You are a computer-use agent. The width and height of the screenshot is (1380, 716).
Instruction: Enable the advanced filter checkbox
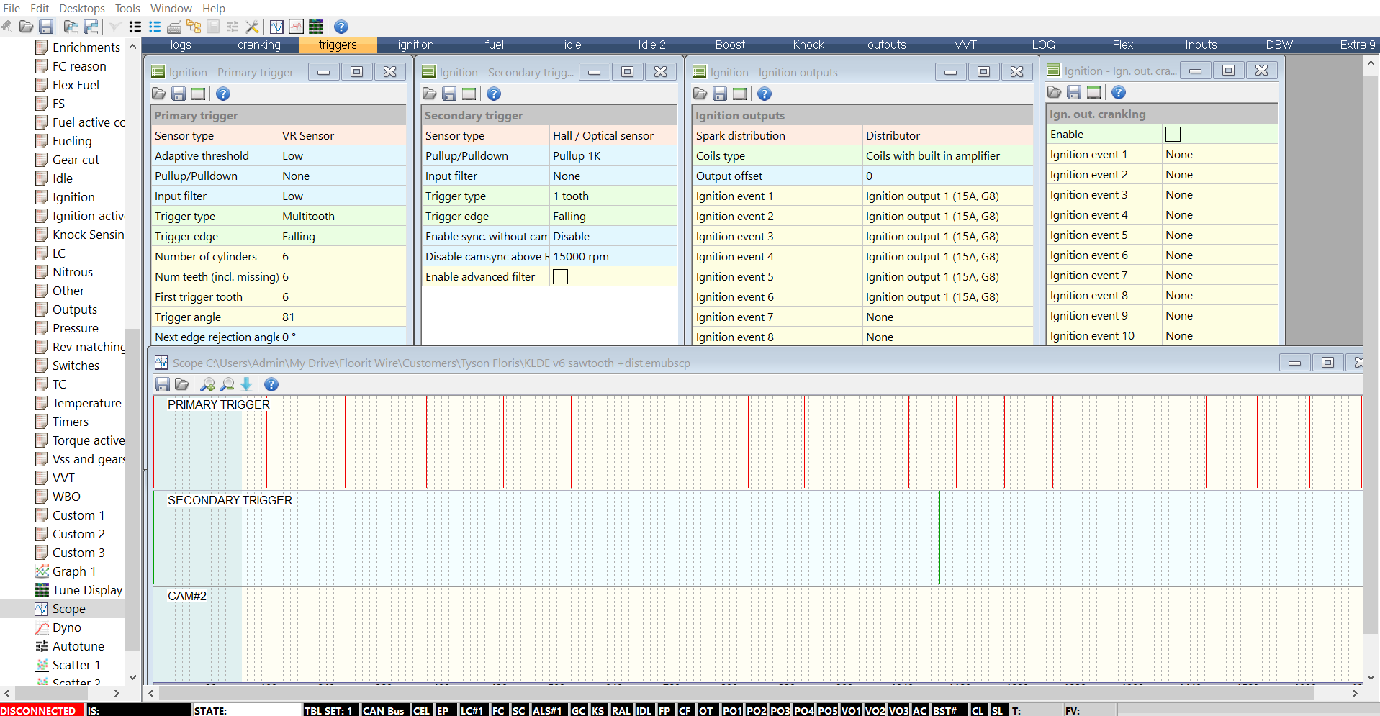pyautogui.click(x=560, y=277)
